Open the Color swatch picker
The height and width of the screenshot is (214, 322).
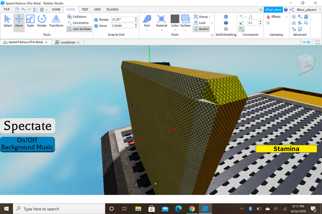(175, 20)
